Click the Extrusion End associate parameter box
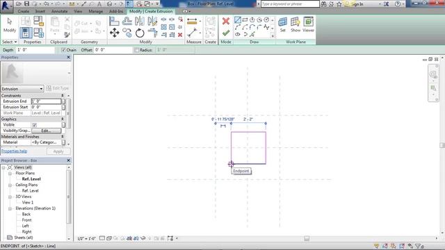 pyautogui.click(x=63, y=101)
